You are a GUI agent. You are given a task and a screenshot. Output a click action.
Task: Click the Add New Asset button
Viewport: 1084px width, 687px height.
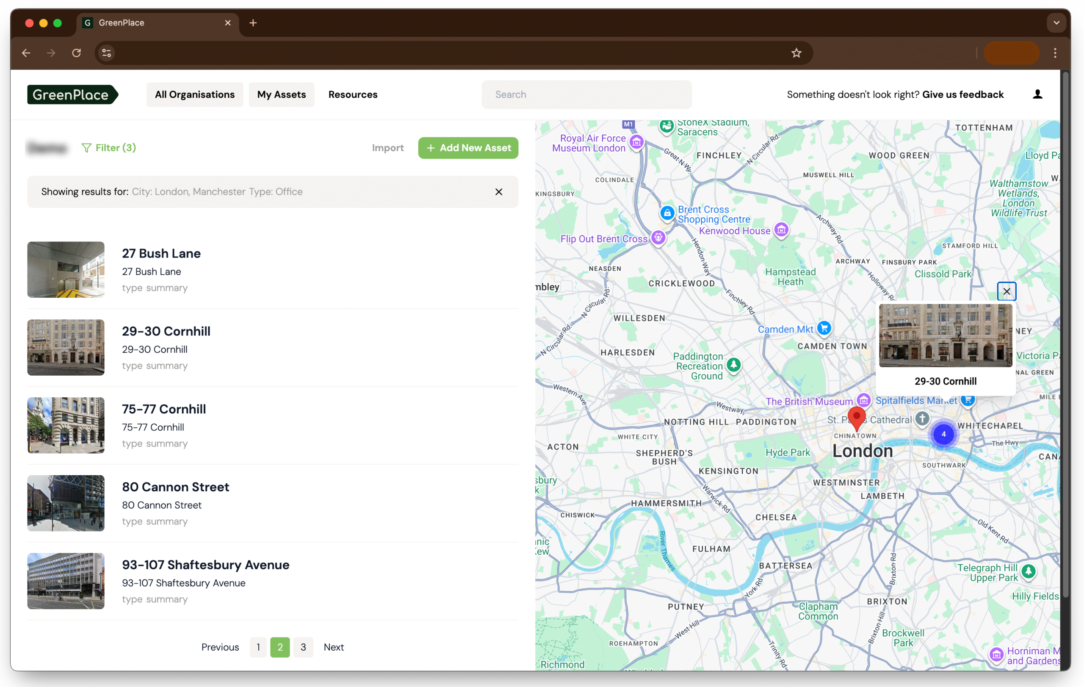468,148
